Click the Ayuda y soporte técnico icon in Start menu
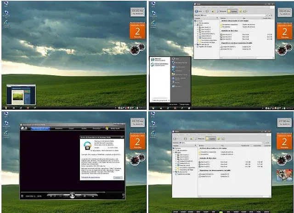This screenshot has width=294, height=213. click(x=174, y=79)
